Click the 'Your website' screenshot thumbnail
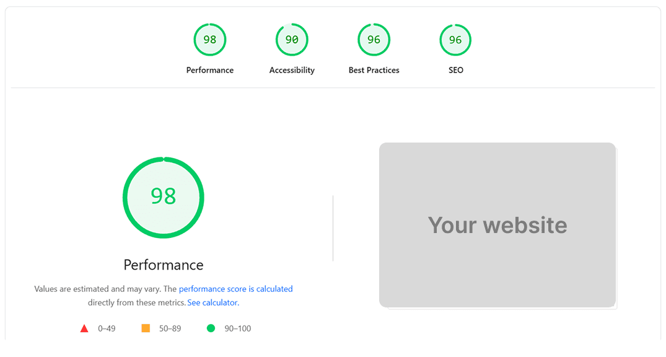Viewport: 666px width, 357px height. pyautogui.click(x=497, y=225)
